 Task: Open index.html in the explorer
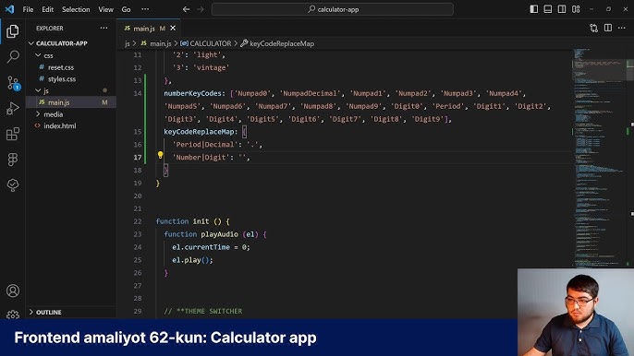pyautogui.click(x=60, y=126)
